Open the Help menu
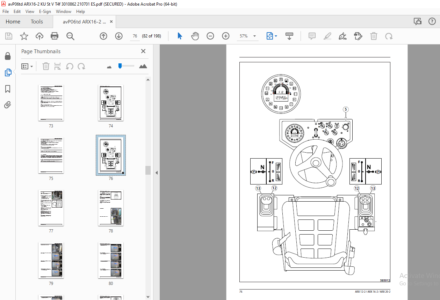Image resolution: width=440 pixels, height=300 pixels. (80, 12)
